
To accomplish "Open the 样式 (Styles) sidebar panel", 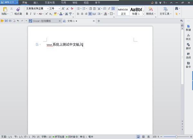I will tap(188, 37).
